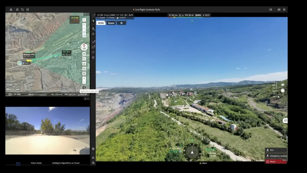Zoom in the map with plus button
This screenshot has width=307, height=173.
84,78
